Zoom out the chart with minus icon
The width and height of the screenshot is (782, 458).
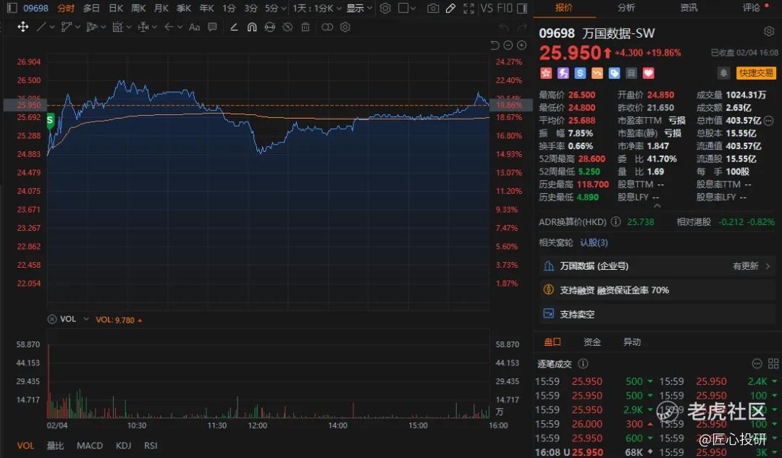pyautogui.click(x=508, y=46)
